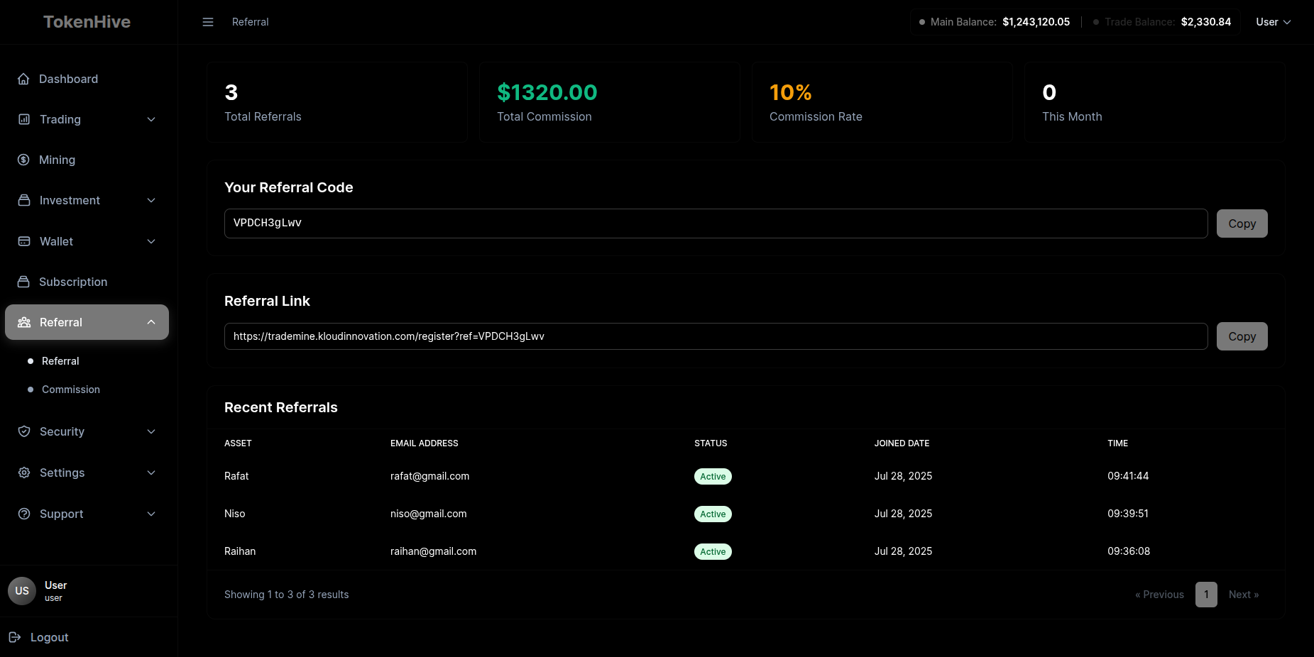
Task: Click the Subscription bag icon
Action: pos(23,282)
